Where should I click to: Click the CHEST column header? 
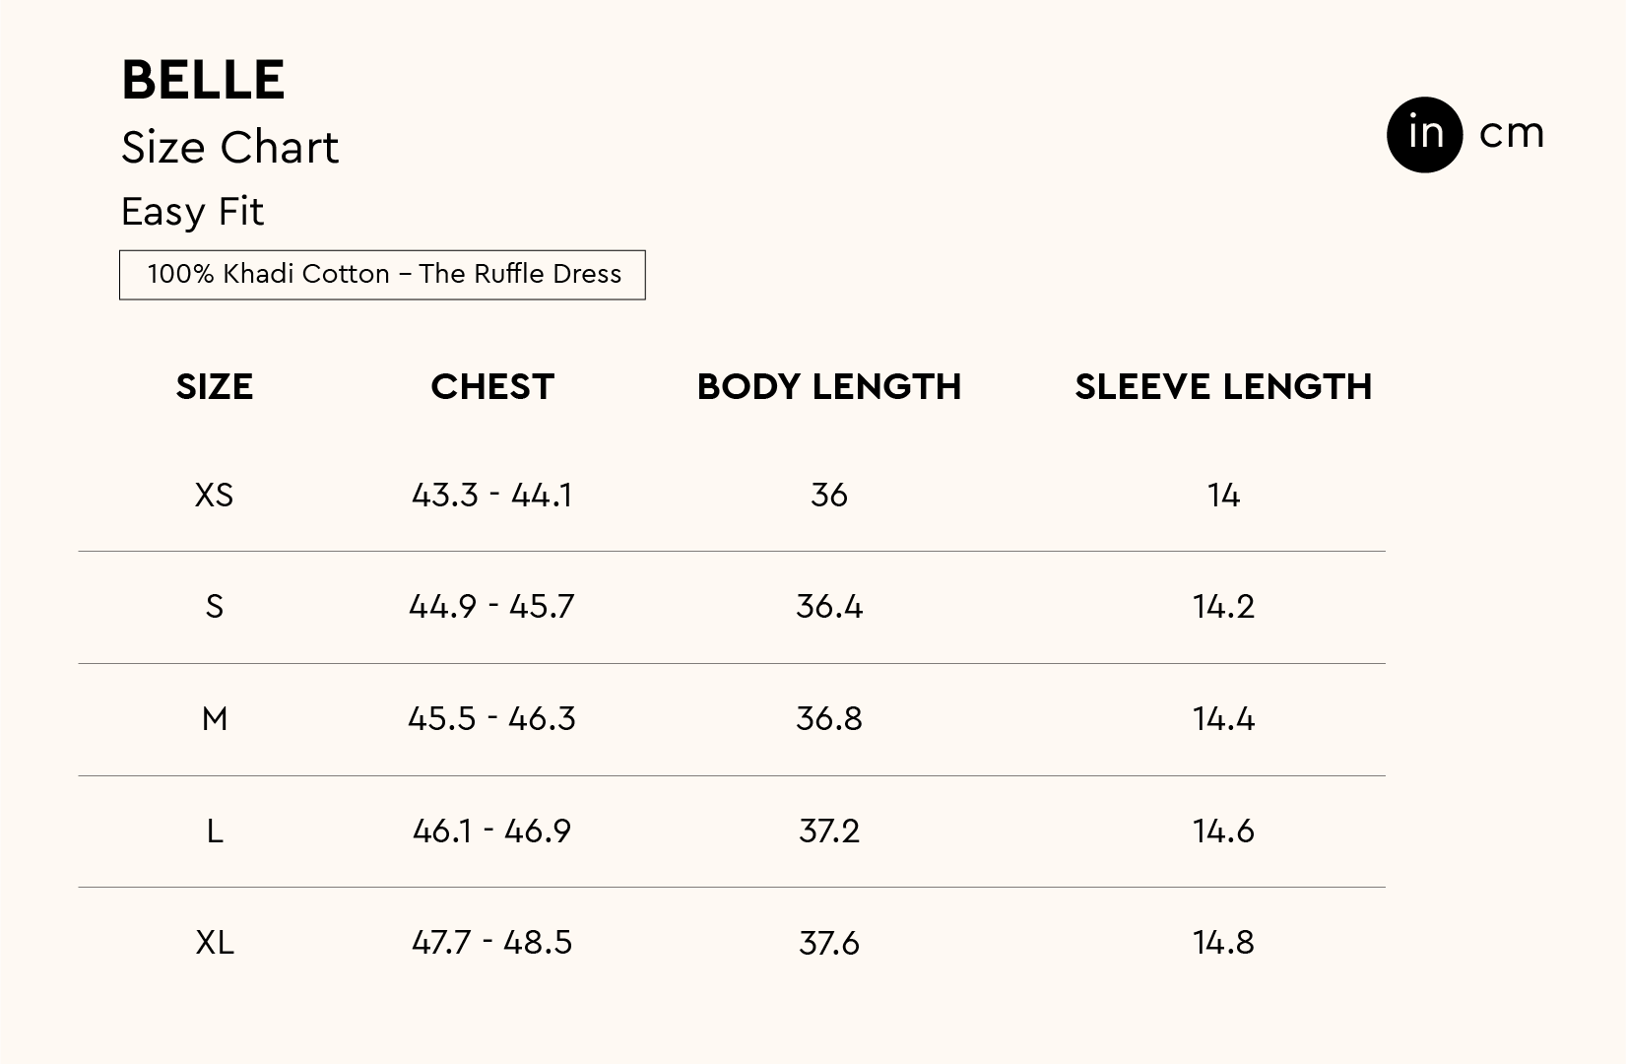[492, 386]
